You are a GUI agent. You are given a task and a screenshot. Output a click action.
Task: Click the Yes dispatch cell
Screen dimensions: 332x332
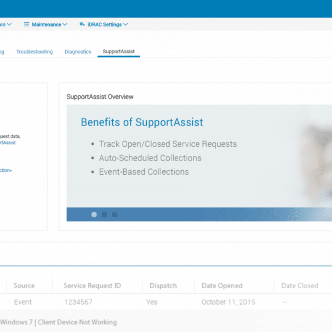click(x=152, y=302)
